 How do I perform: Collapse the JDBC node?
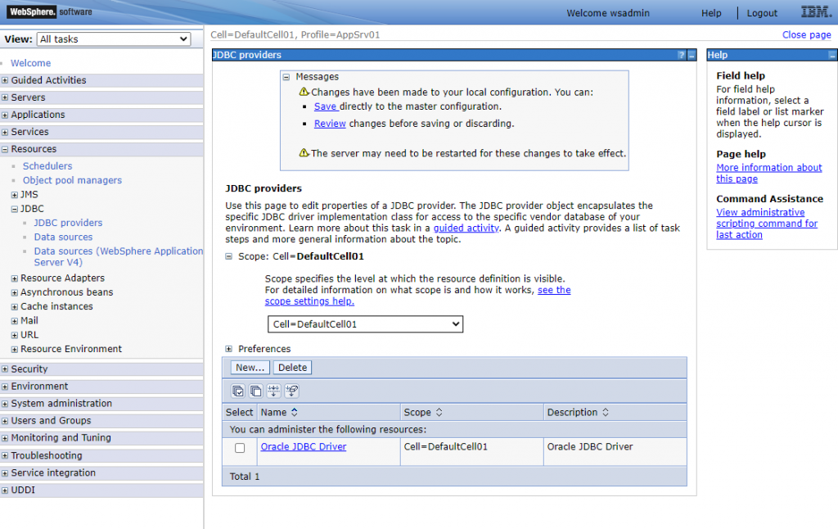tap(15, 209)
